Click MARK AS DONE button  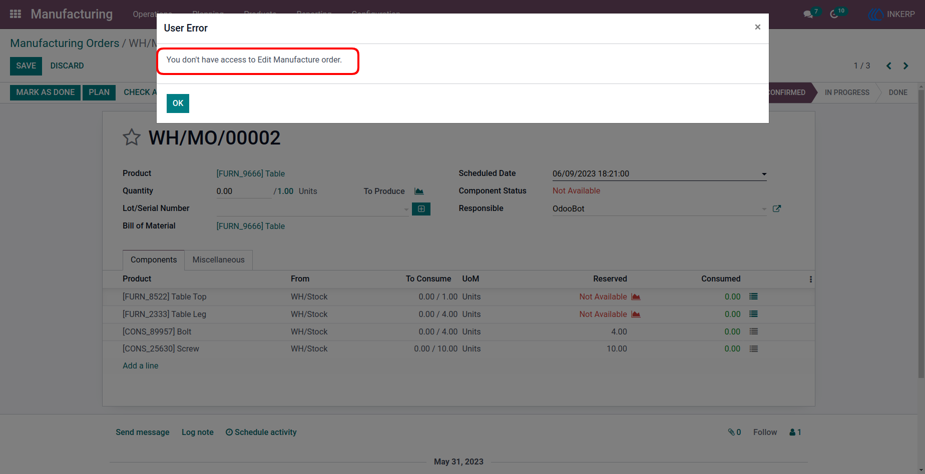pos(45,92)
